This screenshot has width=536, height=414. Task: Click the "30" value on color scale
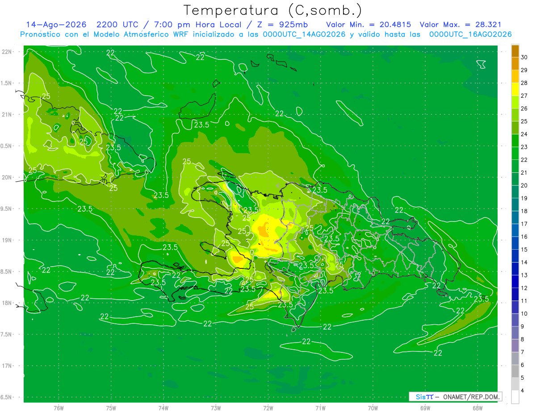click(x=524, y=57)
